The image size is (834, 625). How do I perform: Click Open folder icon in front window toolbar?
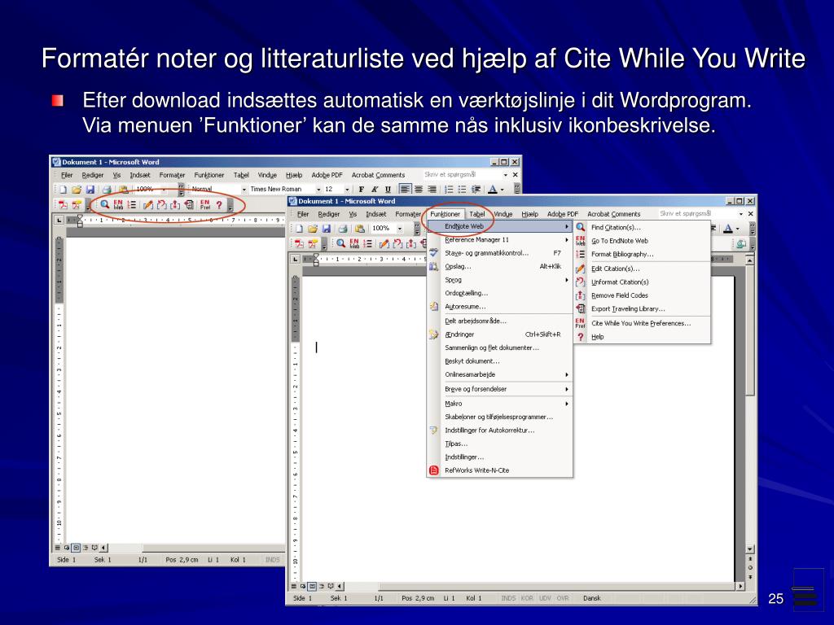pyautogui.click(x=312, y=229)
